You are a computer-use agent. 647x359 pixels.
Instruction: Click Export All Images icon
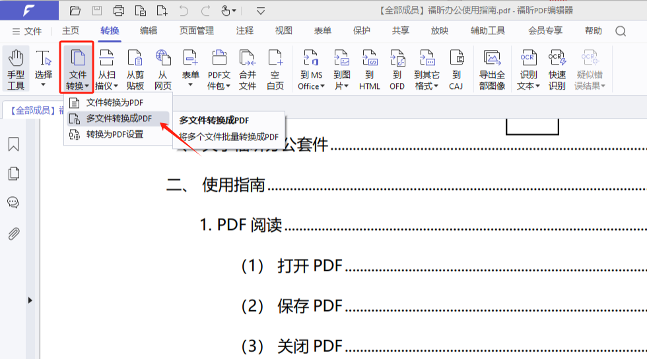coord(492,69)
